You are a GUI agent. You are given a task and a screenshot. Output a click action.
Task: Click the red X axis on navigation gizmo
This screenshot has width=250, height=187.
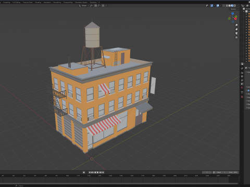coord(235,19)
